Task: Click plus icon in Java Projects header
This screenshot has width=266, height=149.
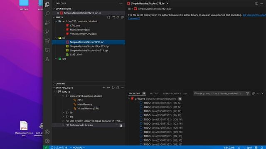Action: pyautogui.click(x=104, y=88)
